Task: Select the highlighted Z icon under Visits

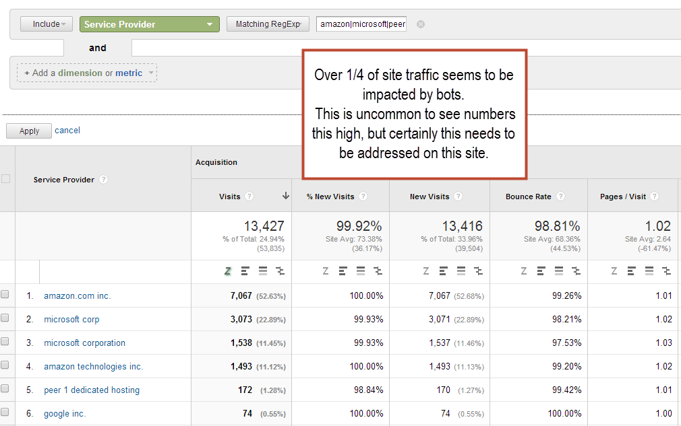Action: click(x=228, y=271)
